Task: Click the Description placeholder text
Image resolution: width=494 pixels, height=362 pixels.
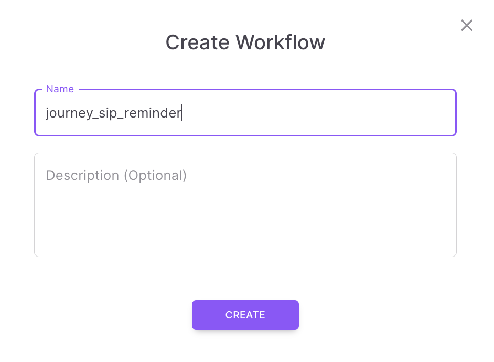Action: (x=116, y=175)
